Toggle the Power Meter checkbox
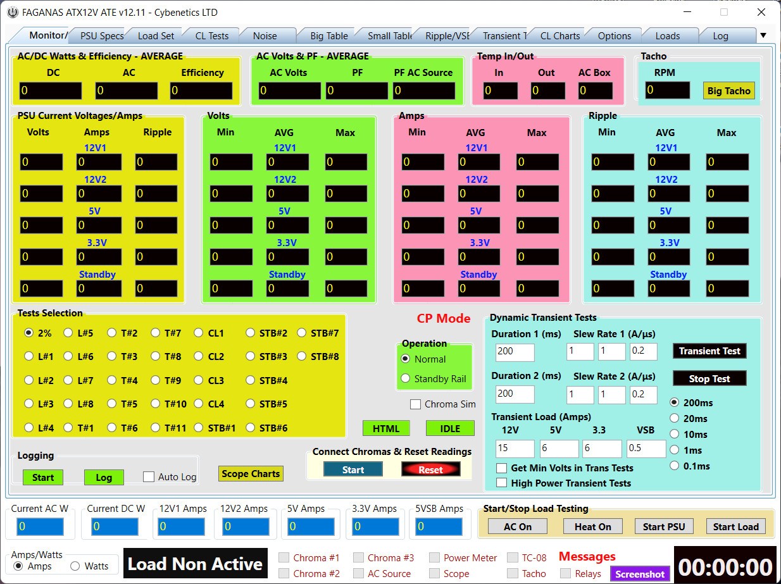This screenshot has width=781, height=584. (434, 557)
